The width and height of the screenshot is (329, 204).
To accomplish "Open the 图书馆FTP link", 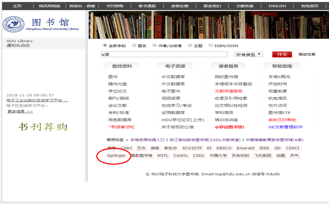I will (x=280, y=113).
